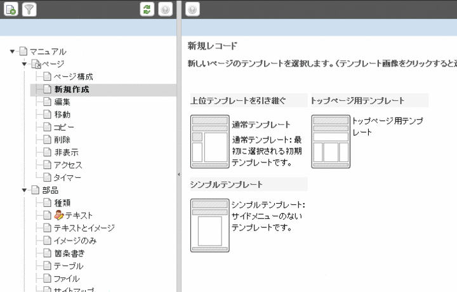The height and width of the screenshot is (292, 457).
Task: Select 編集 page in the tree
Action: 62,102
